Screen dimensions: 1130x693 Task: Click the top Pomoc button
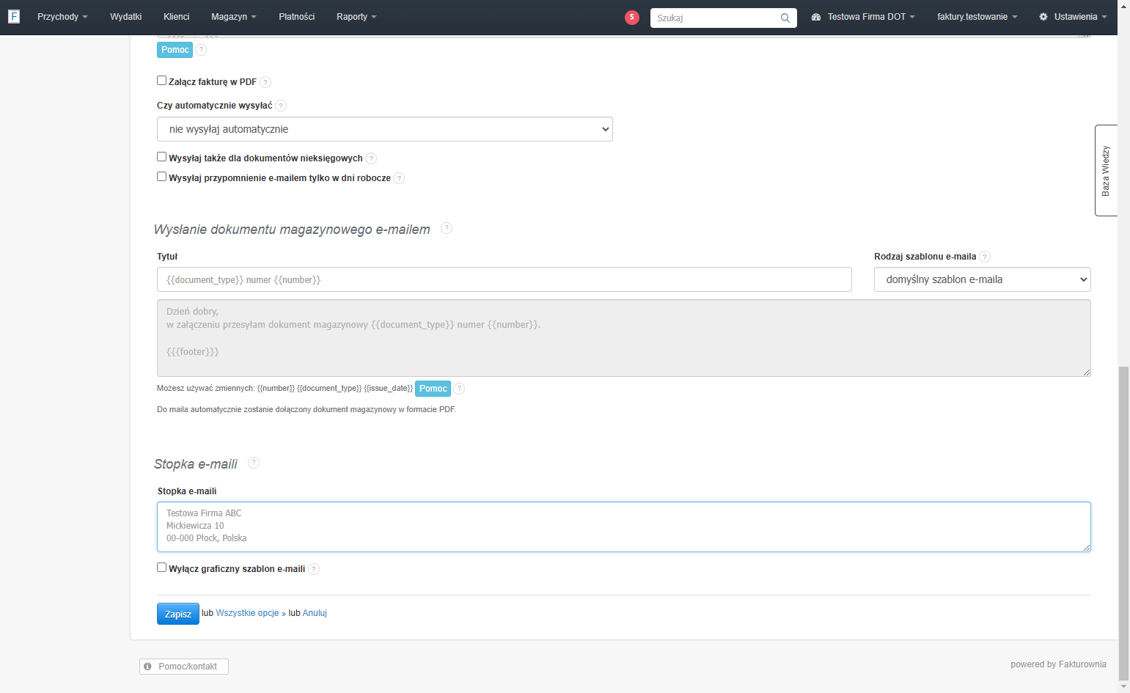pos(175,50)
